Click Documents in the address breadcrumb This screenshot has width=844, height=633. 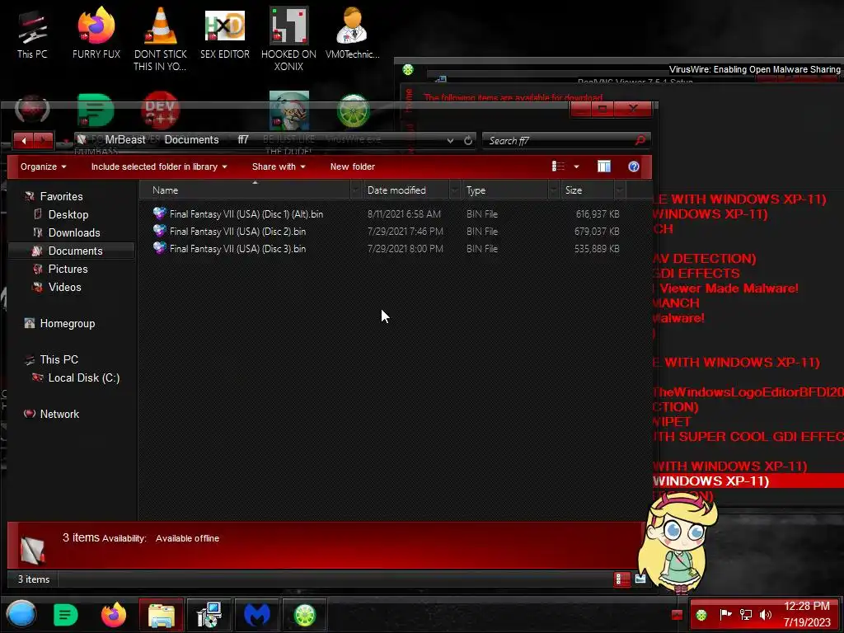pyautogui.click(x=191, y=139)
